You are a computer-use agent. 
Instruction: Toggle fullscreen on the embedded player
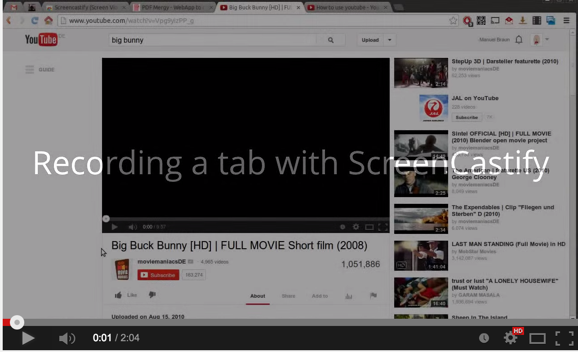(383, 227)
